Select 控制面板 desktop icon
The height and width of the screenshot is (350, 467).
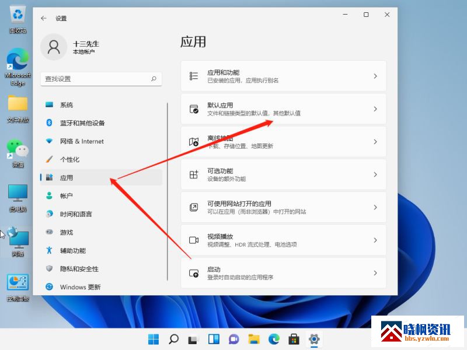pos(18,288)
